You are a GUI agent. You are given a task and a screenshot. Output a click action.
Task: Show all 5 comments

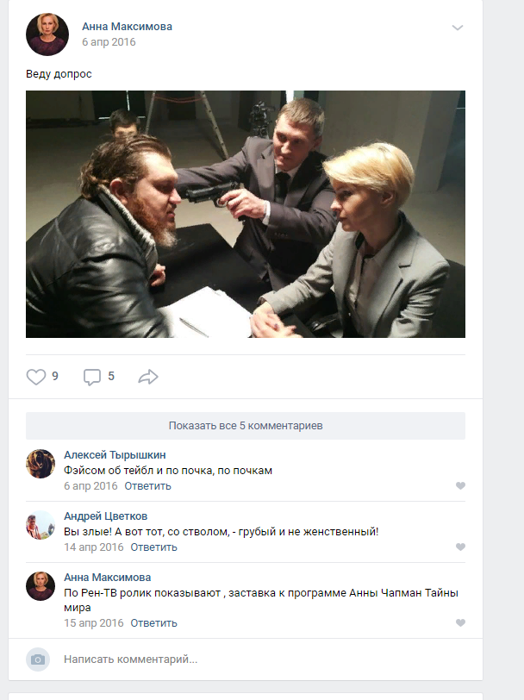tap(246, 426)
